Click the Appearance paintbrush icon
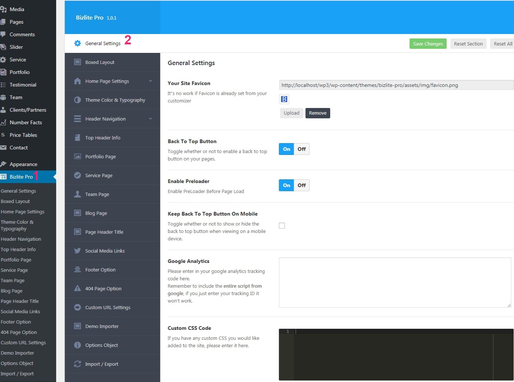 3,164
